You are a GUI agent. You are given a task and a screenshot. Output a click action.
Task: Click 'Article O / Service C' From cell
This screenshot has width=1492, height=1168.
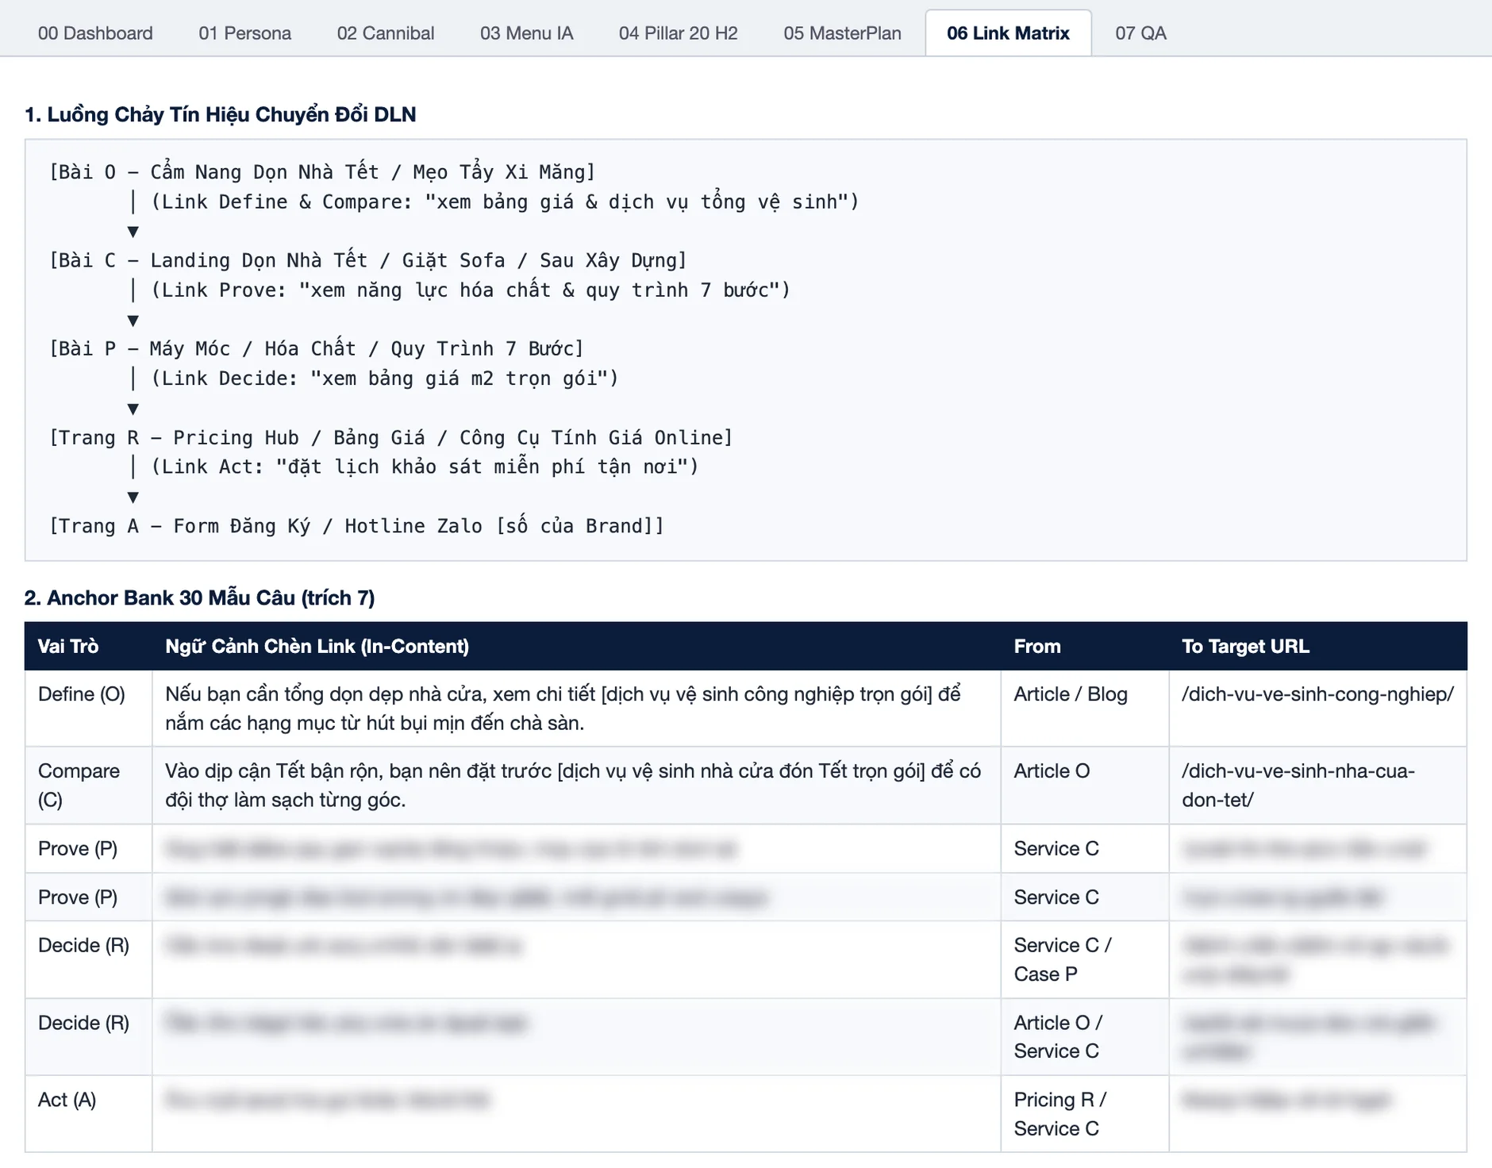point(1084,1036)
